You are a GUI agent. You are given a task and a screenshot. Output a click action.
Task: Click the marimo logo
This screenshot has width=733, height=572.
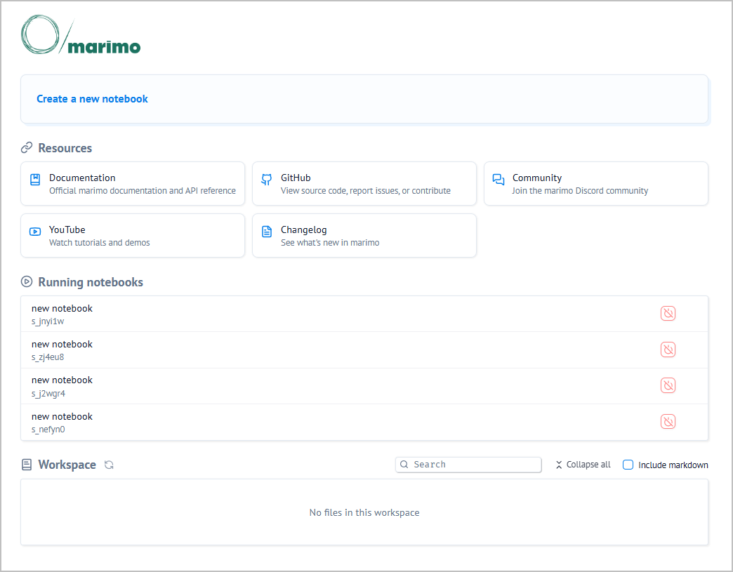81,36
